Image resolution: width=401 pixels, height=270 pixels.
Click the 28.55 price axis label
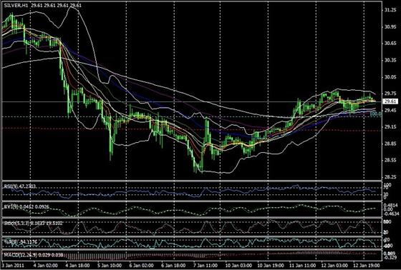[x=390, y=161]
